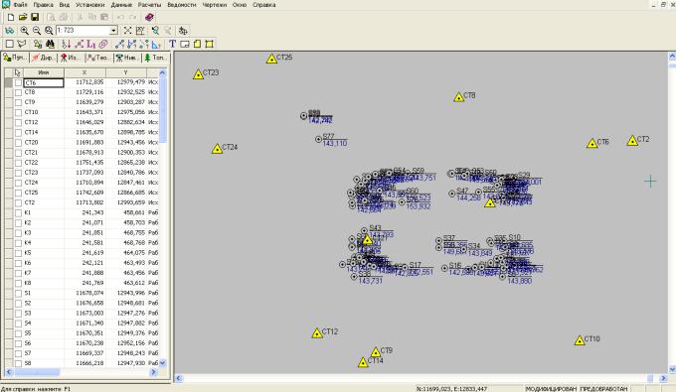Viewport: 676px width, 392px height.
Task: Tick the checkbox for row CT6
Action: pos(18,82)
